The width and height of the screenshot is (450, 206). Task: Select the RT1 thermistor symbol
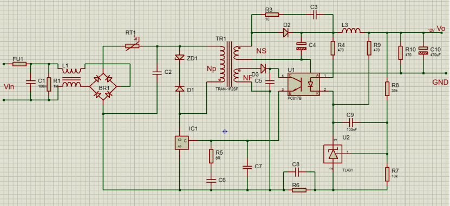pyautogui.click(x=132, y=46)
